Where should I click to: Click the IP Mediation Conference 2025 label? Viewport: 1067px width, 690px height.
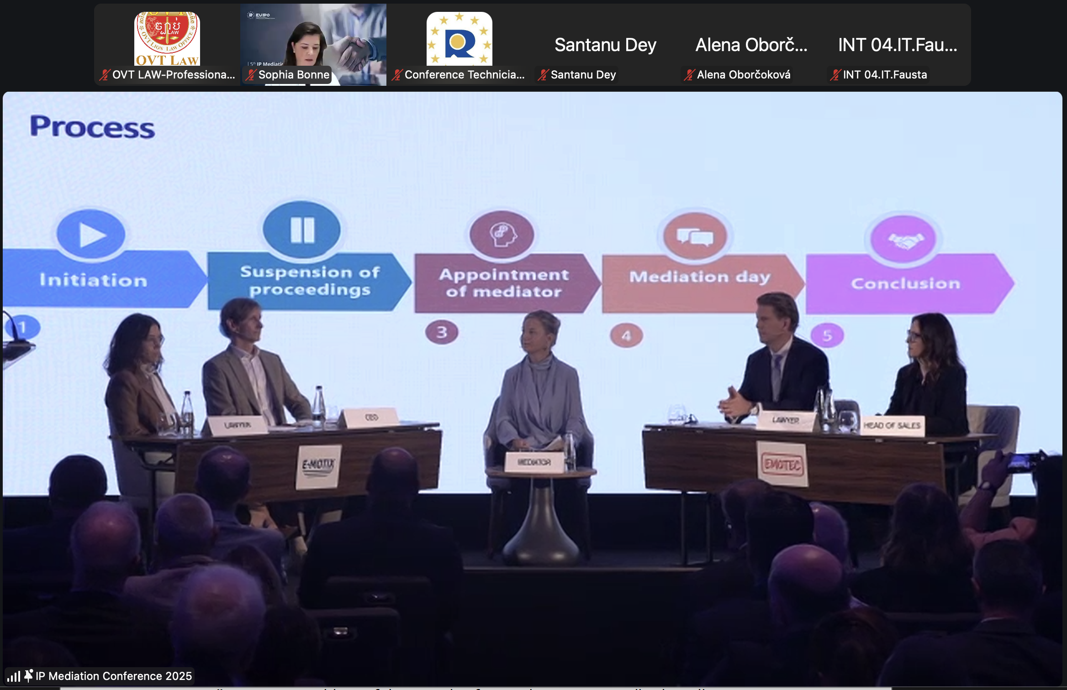click(114, 676)
